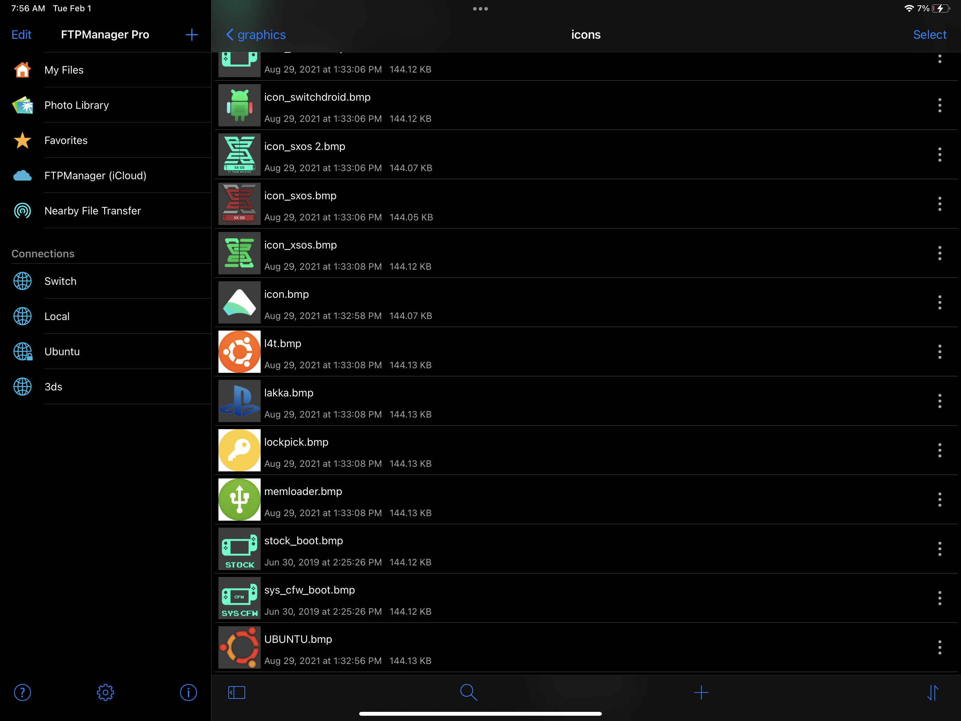Open more options for UBUNTU.bmp
The height and width of the screenshot is (721, 961).
939,647
